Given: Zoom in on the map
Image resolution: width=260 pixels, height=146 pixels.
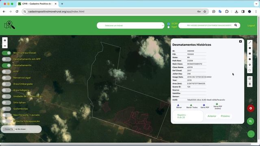Looking at the screenshot, I should (5, 40).
